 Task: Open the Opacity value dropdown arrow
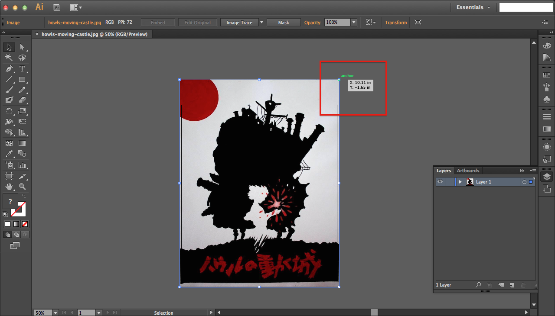(x=354, y=23)
